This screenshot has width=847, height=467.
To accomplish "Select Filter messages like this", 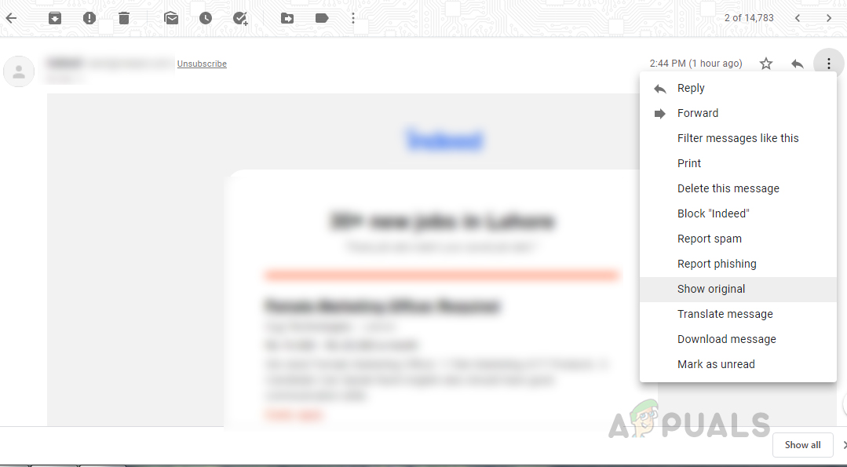I will click(738, 138).
